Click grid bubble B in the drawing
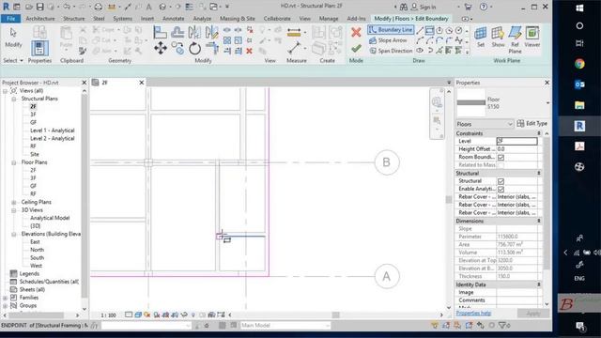The height and width of the screenshot is (338, 601). [386, 162]
